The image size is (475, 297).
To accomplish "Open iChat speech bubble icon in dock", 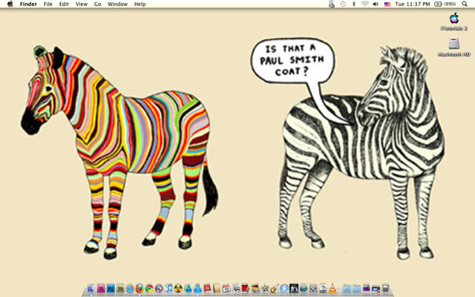I will [x=284, y=289].
